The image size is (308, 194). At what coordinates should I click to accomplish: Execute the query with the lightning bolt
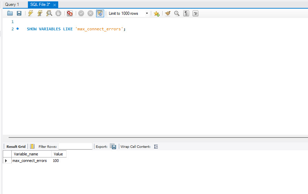click(x=31, y=13)
